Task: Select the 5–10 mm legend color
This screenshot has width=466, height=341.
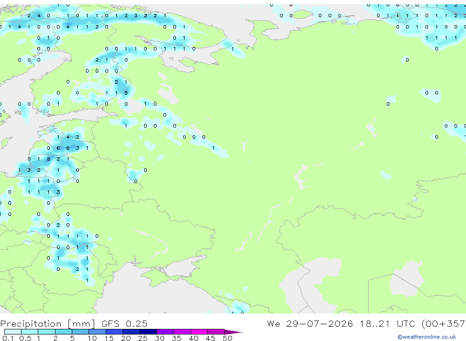Action: coord(81,332)
